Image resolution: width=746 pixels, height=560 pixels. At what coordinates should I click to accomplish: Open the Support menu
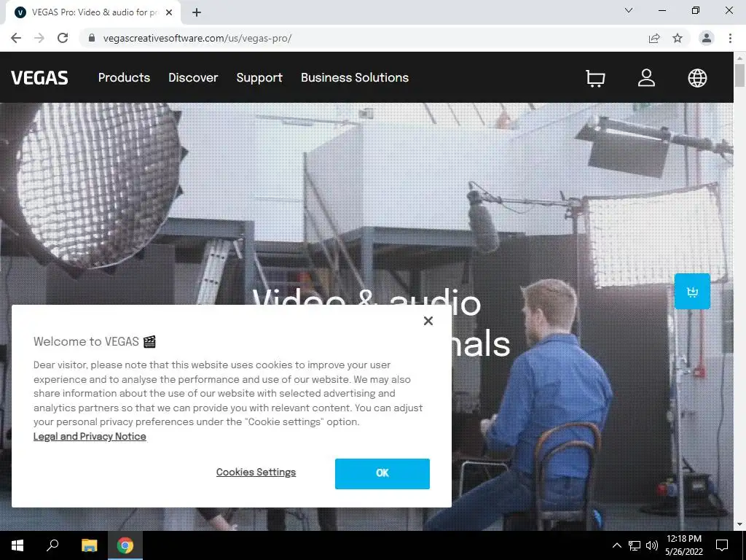(x=259, y=77)
